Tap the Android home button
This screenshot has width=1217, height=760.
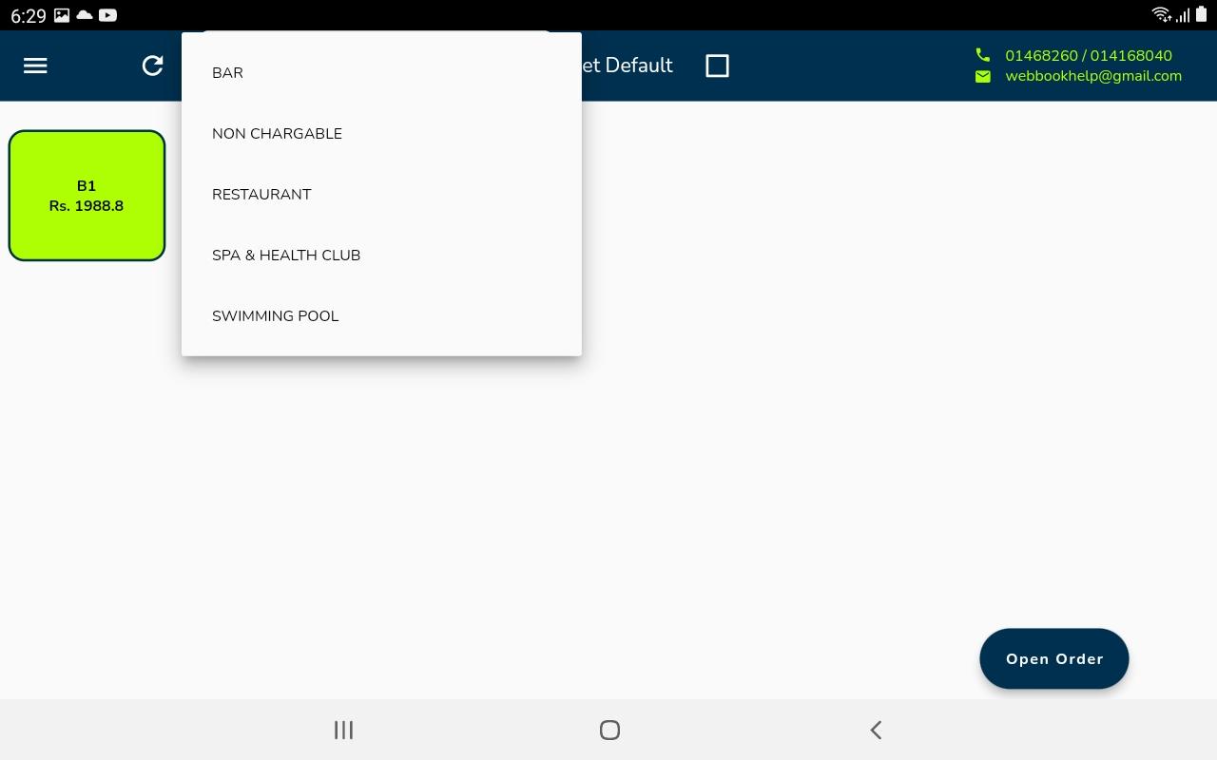609,730
